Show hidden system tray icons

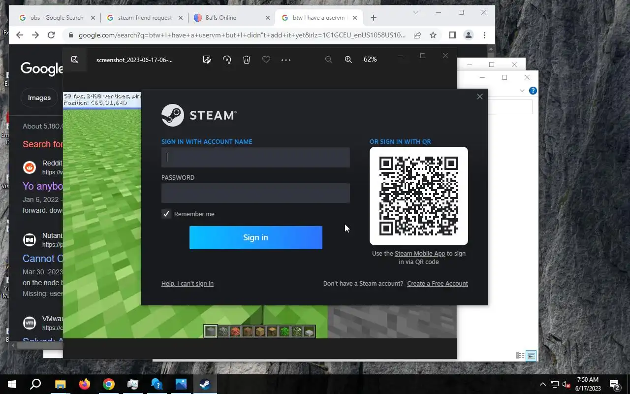click(x=543, y=384)
